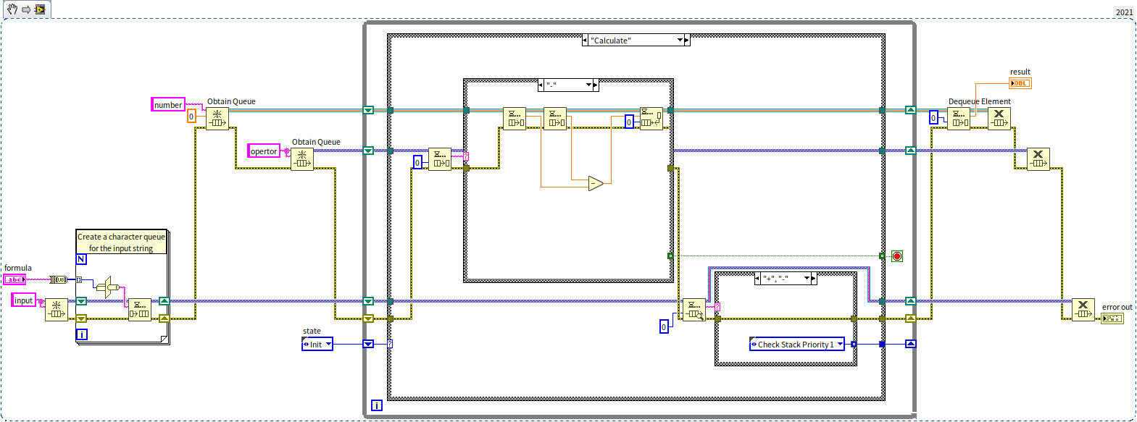
Task: Click the LabVIEW VI snippet icon in the toolbar
Action: (40, 9)
